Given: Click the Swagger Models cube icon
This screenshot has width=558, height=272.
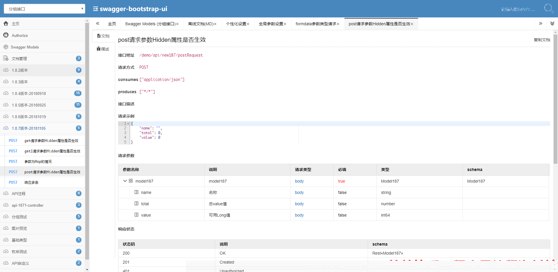Looking at the screenshot, I should pos(6,47).
